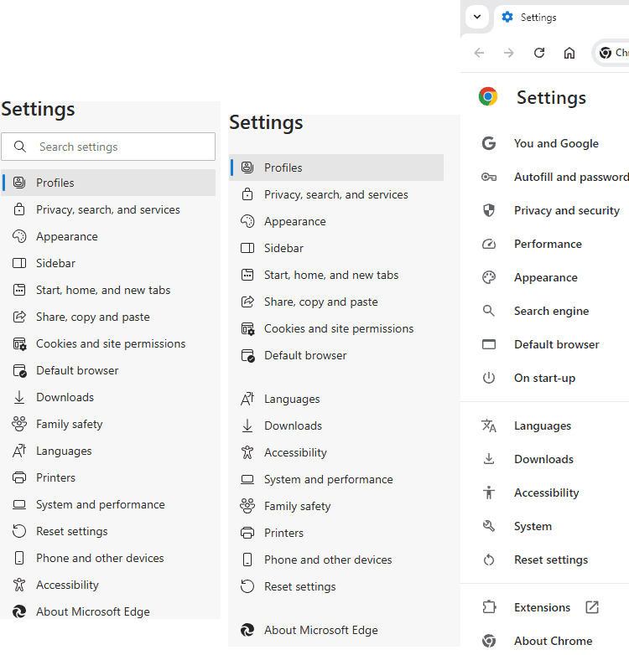Click Downloads icon in Chrome settings

click(x=488, y=459)
